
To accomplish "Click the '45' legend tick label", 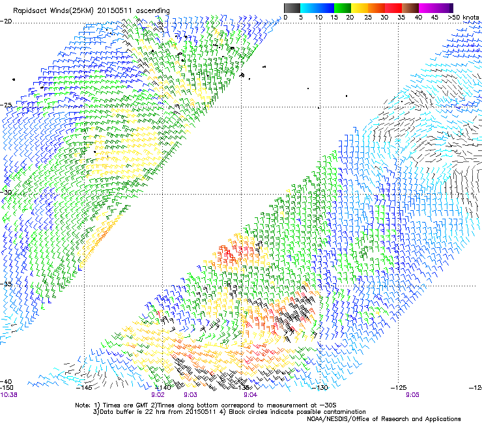I will pos(434,18).
